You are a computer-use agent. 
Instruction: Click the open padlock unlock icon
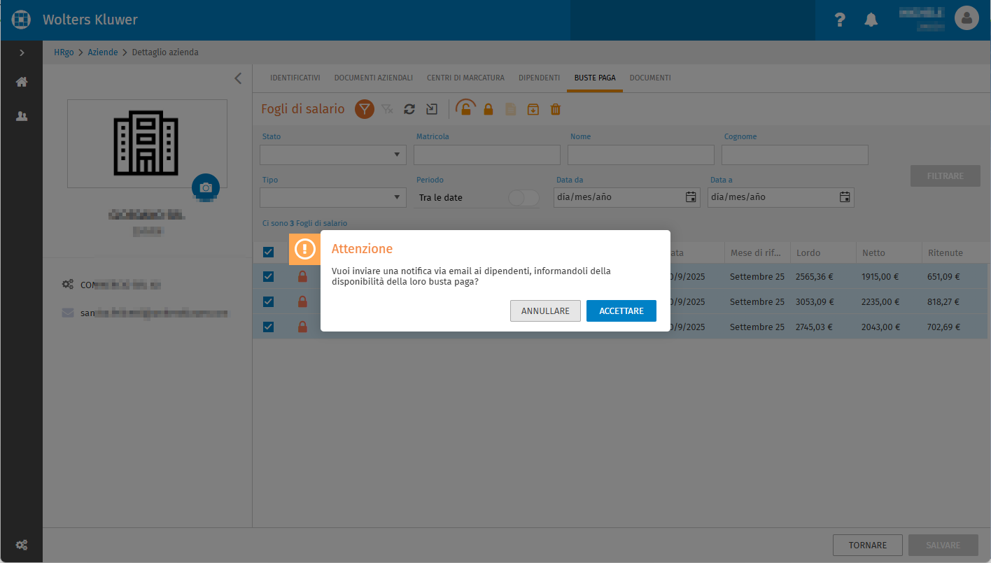(465, 108)
